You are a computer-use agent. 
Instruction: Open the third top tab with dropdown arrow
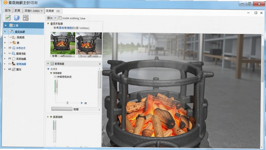(x=34, y=11)
